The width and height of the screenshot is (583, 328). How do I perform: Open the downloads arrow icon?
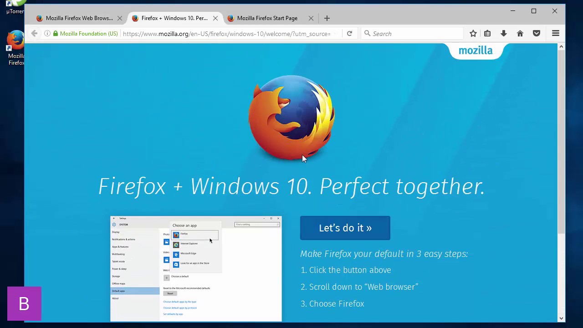(x=504, y=34)
